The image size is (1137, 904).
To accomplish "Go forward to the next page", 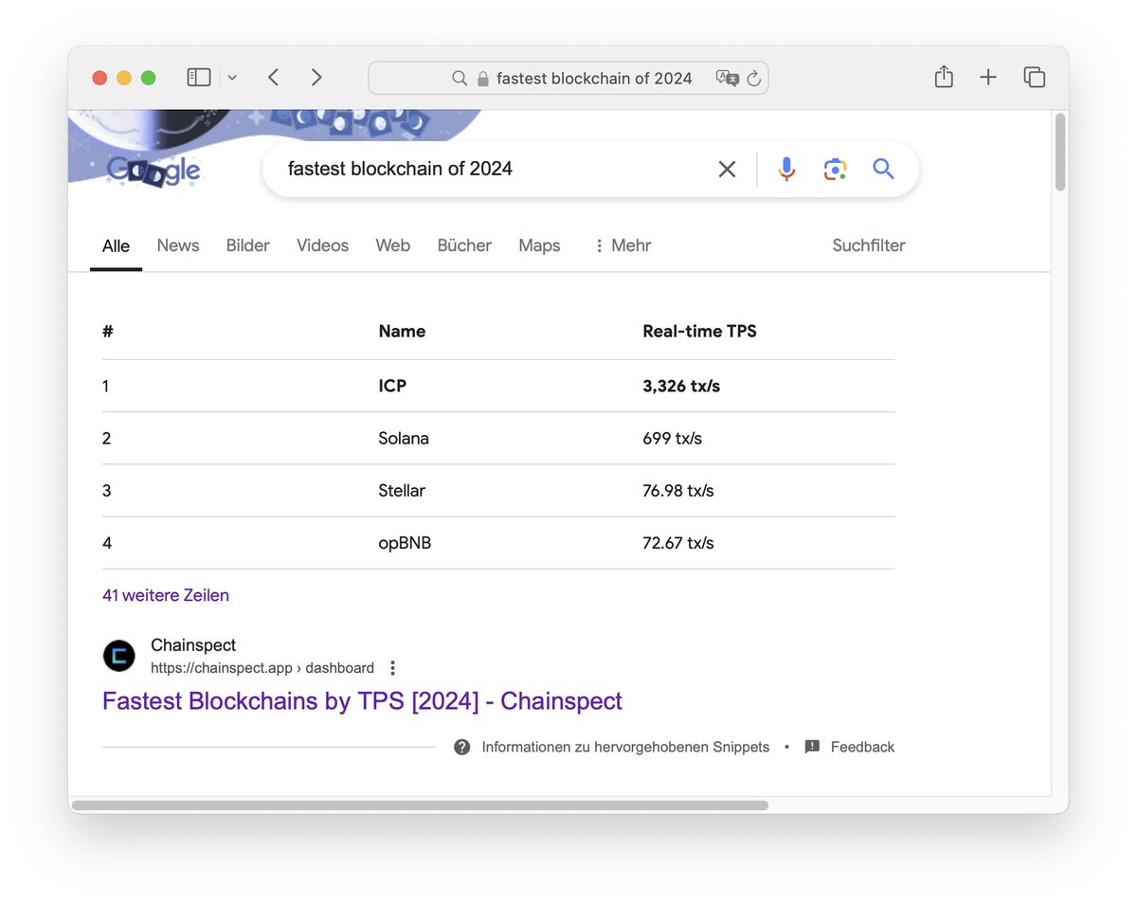I will [x=316, y=78].
